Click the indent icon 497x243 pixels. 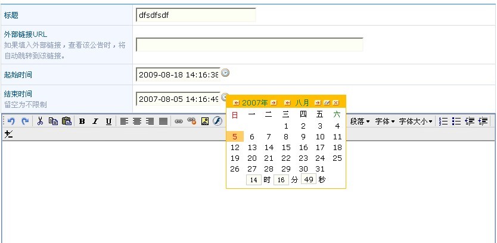pos(483,121)
